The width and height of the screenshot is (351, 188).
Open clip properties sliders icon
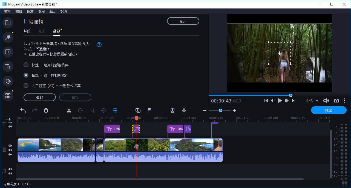click(115, 110)
